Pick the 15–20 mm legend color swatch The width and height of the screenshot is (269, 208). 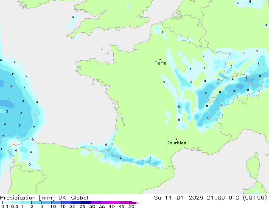66,202
